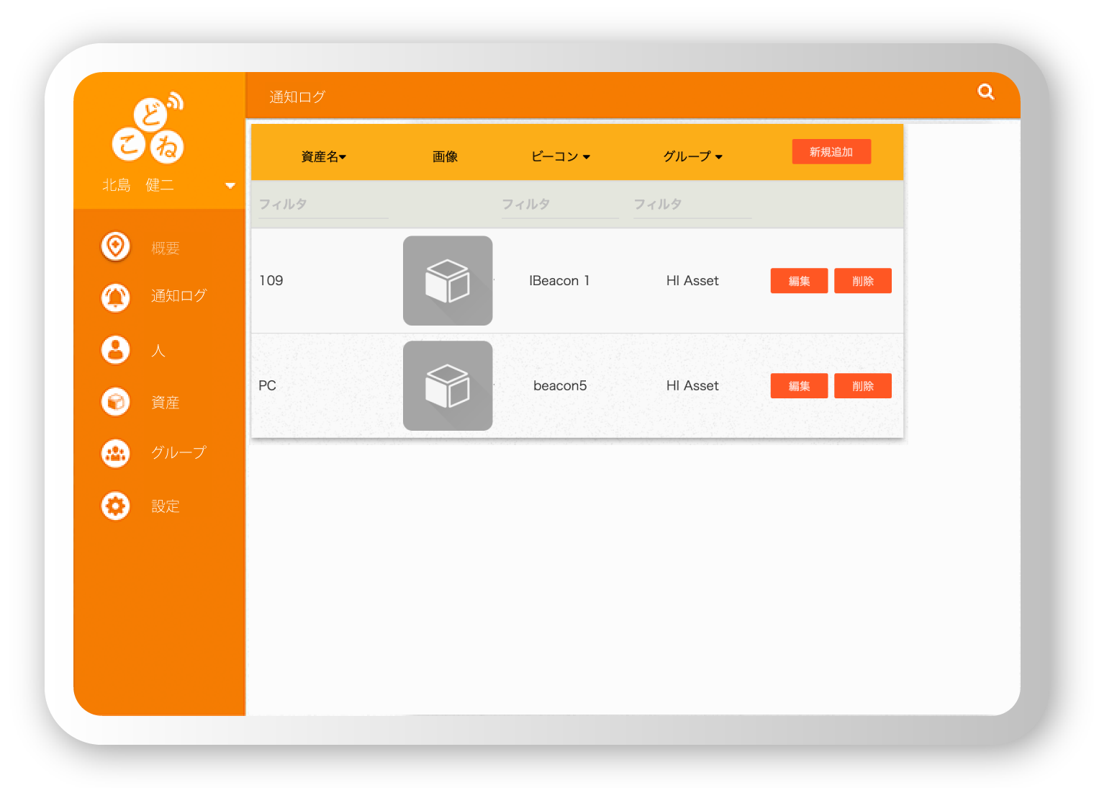The image size is (1094, 788).
Task: Expand the 北島 健二 user dropdown arrow
Action: (x=230, y=186)
